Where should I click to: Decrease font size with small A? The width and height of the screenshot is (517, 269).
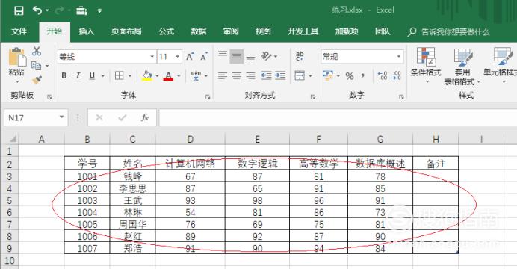pos(204,57)
